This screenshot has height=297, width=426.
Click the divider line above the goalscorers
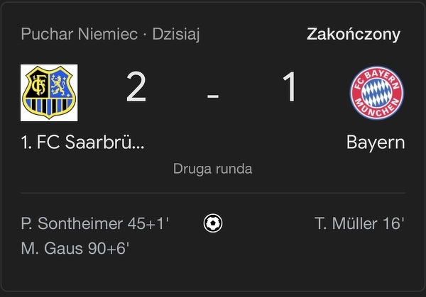point(212,193)
